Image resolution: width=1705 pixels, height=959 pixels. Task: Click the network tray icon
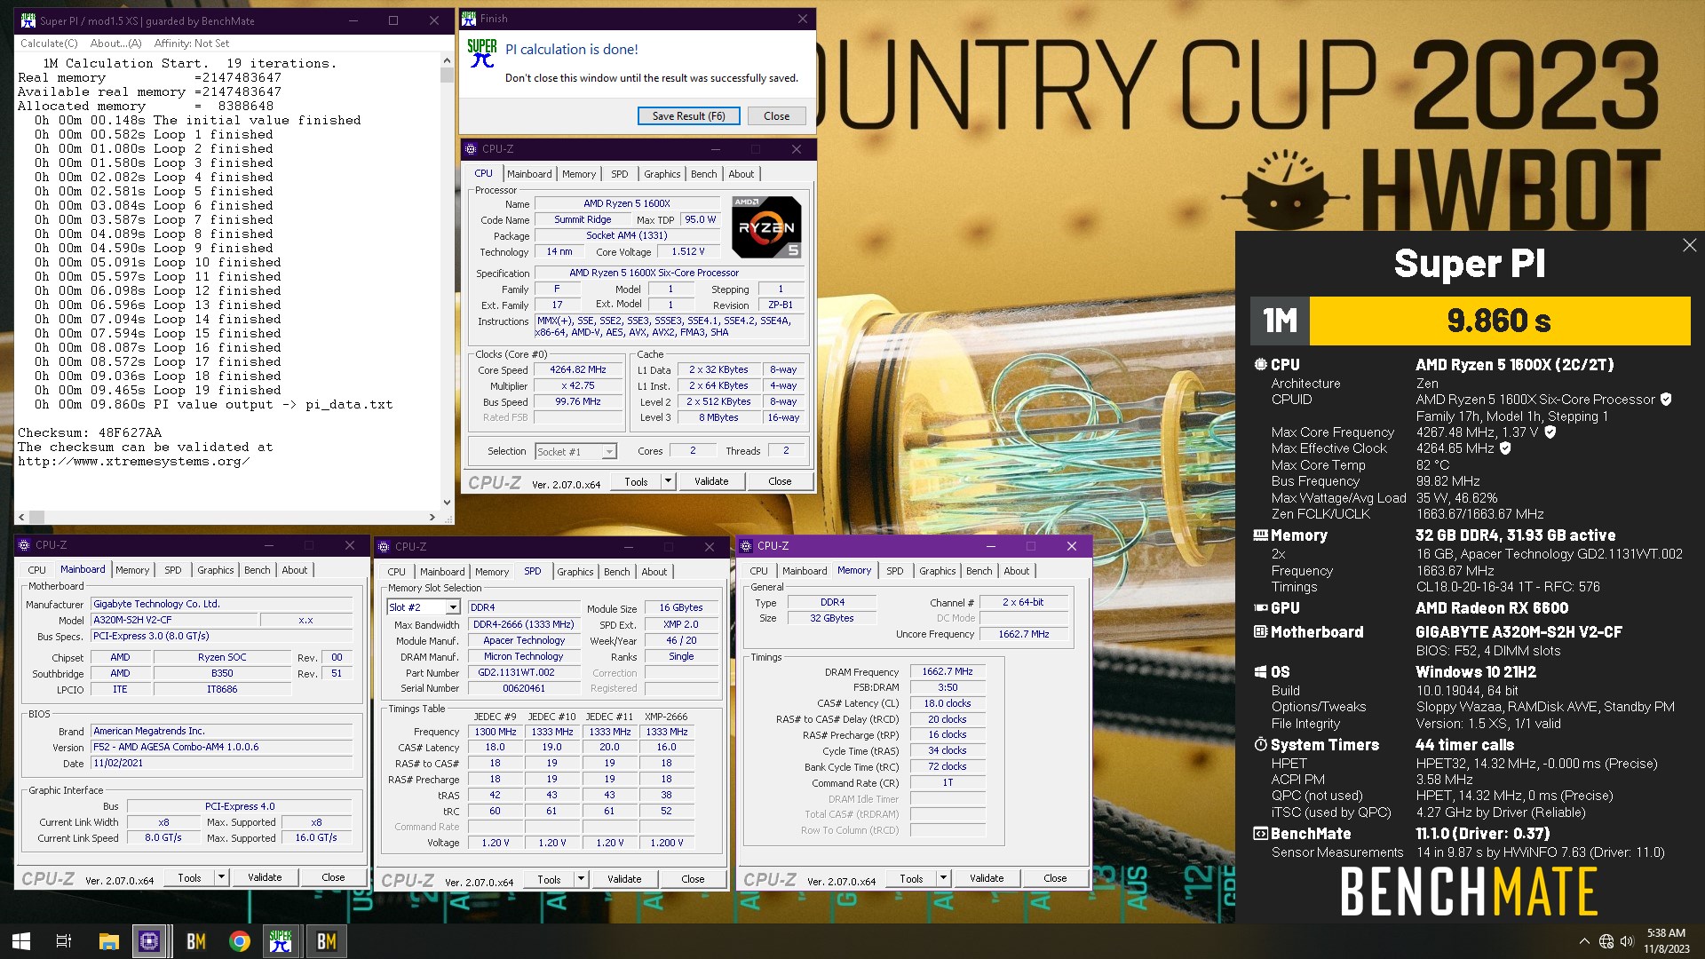[1606, 941]
